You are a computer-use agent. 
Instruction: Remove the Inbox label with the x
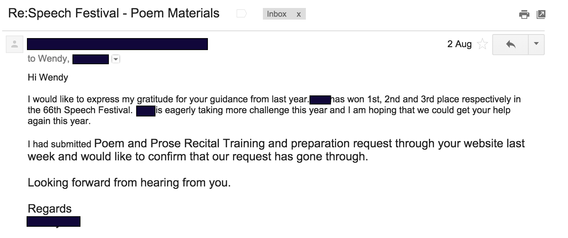pos(299,14)
